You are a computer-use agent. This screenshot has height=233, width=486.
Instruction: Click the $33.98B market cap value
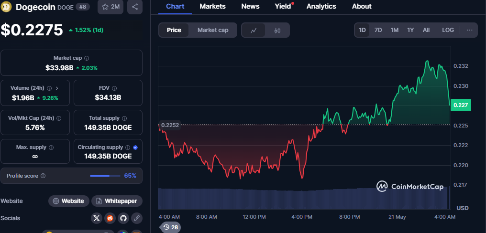(59, 68)
